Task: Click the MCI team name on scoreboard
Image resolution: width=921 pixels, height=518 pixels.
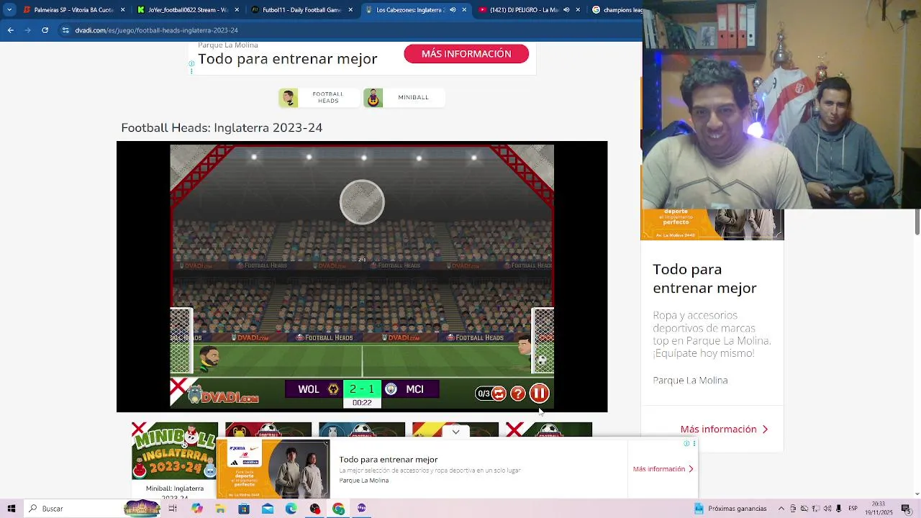Action: [414, 389]
